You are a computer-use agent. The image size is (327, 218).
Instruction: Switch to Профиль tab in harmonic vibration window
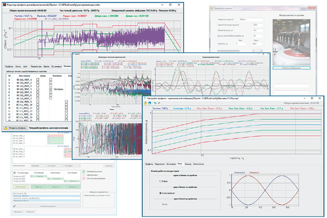[149, 164]
